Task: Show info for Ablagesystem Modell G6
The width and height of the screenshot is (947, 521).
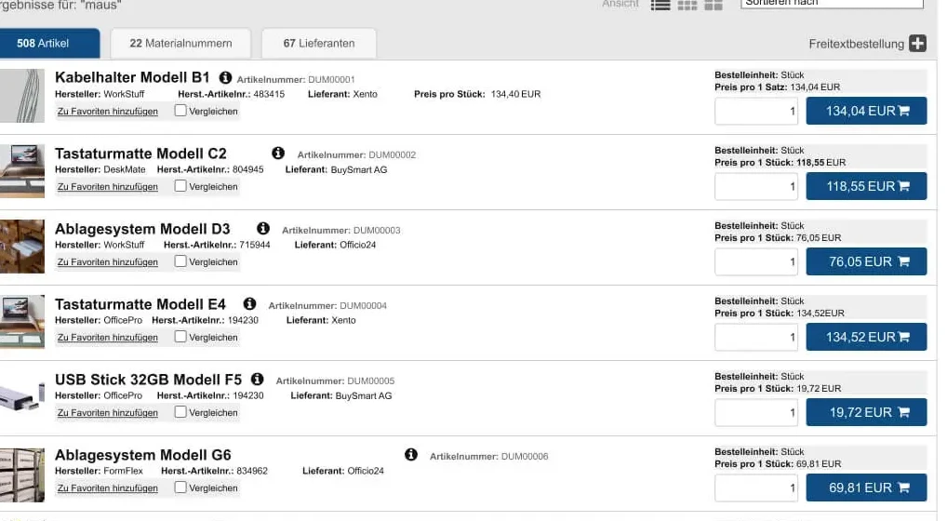Action: [x=410, y=454]
